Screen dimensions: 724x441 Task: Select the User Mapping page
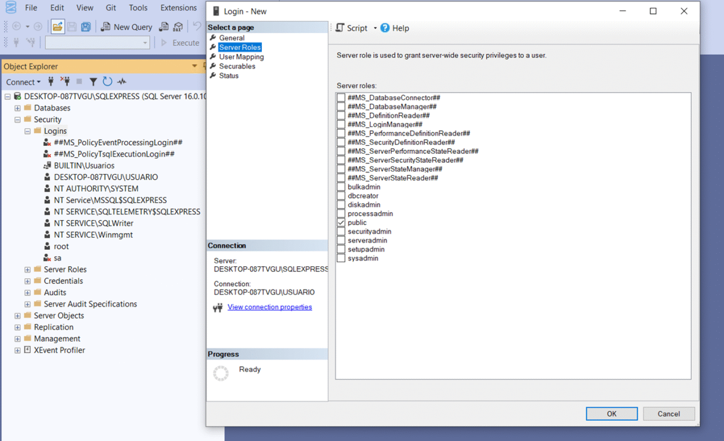(242, 57)
